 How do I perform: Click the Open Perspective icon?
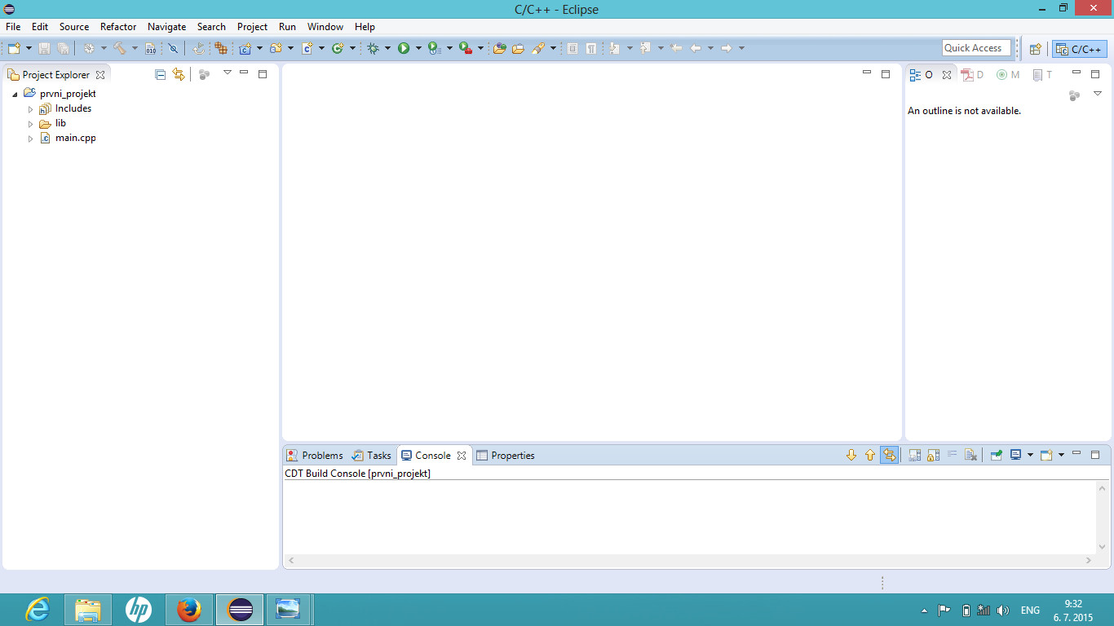1035,49
